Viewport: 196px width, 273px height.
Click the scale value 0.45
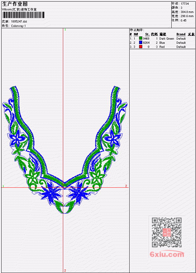183,20
